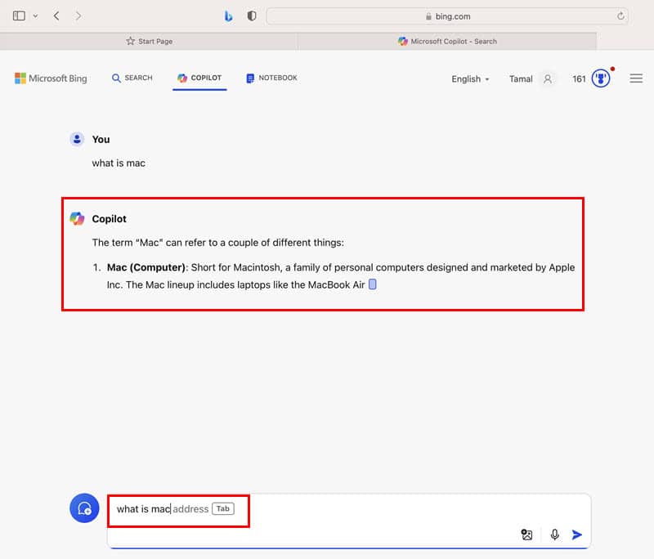Open the rewards trophy medal icon
The width and height of the screenshot is (654, 559).
601,78
